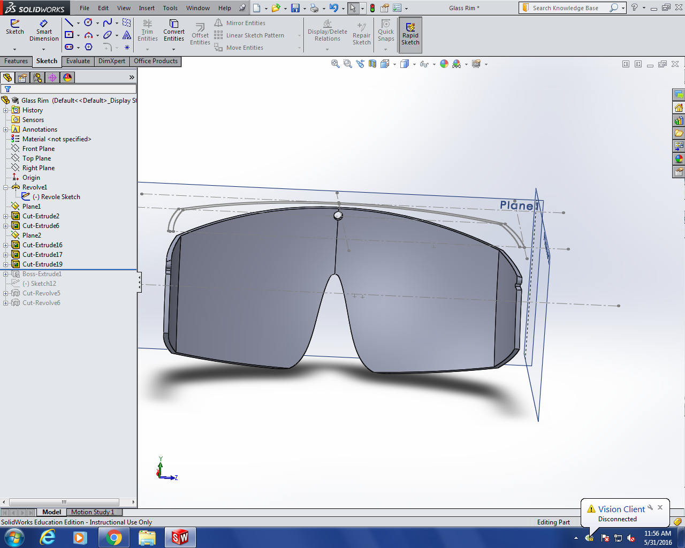Collapse the FeatureManager panel with side handle
Screen dimensions: 685x548
(139, 282)
